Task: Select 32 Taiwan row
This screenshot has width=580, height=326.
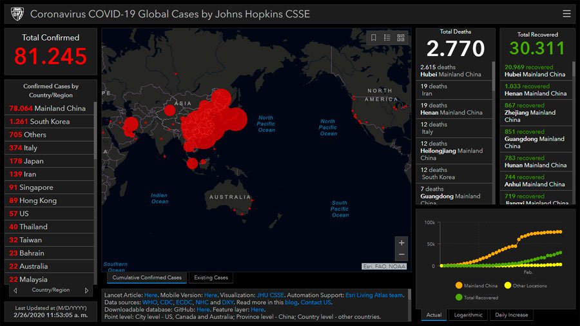Action: pyautogui.click(x=49, y=240)
